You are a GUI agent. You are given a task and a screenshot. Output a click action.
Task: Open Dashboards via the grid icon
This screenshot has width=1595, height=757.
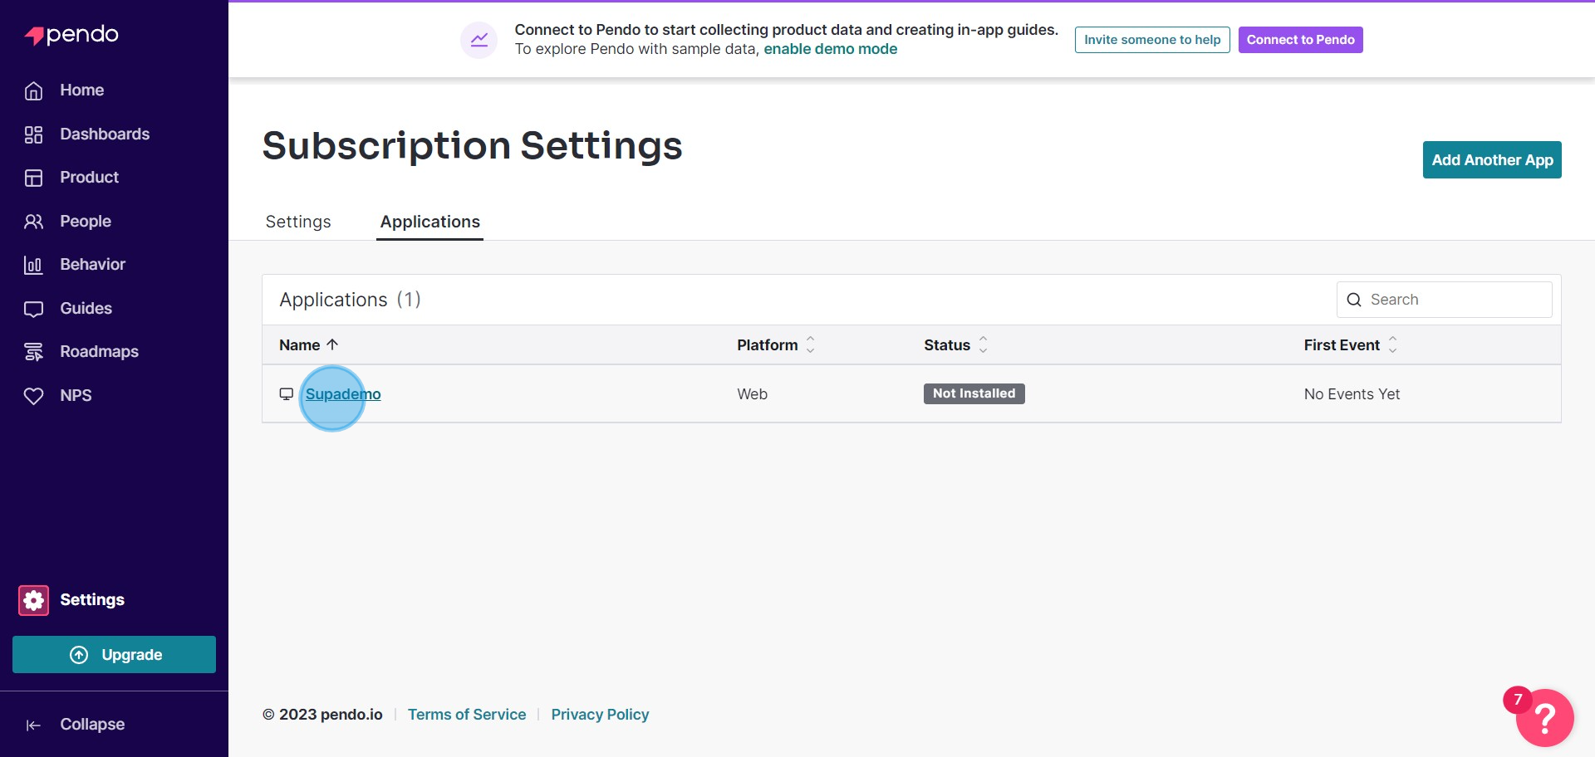pyautogui.click(x=33, y=134)
